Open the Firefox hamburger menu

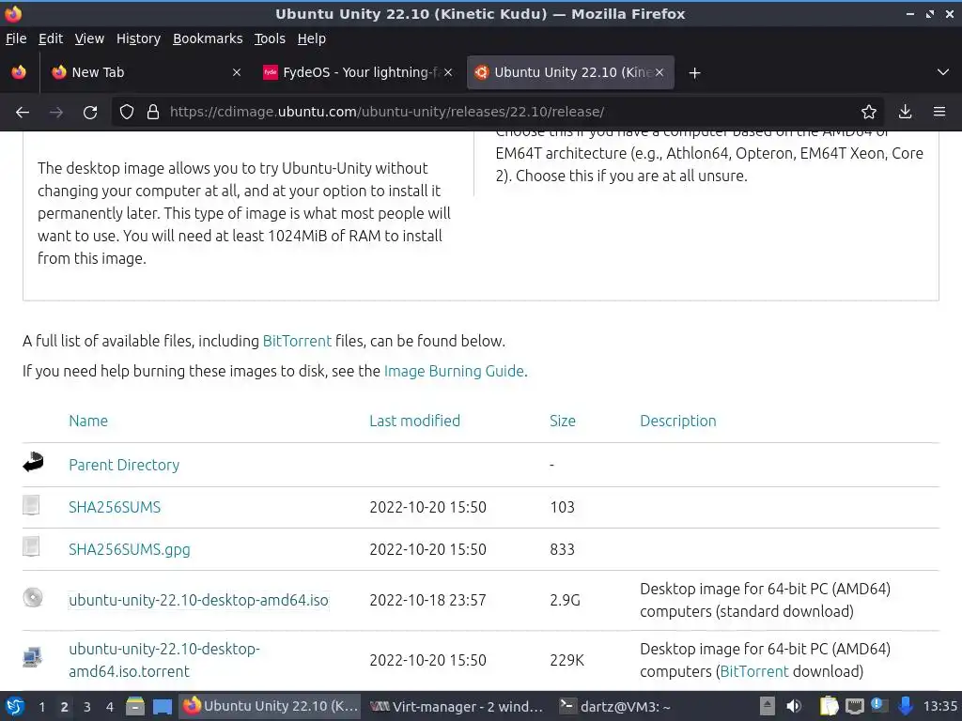[x=939, y=112]
